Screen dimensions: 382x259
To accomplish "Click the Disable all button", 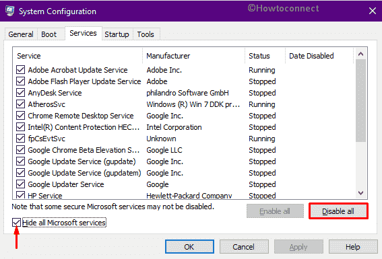I will click(x=338, y=211).
